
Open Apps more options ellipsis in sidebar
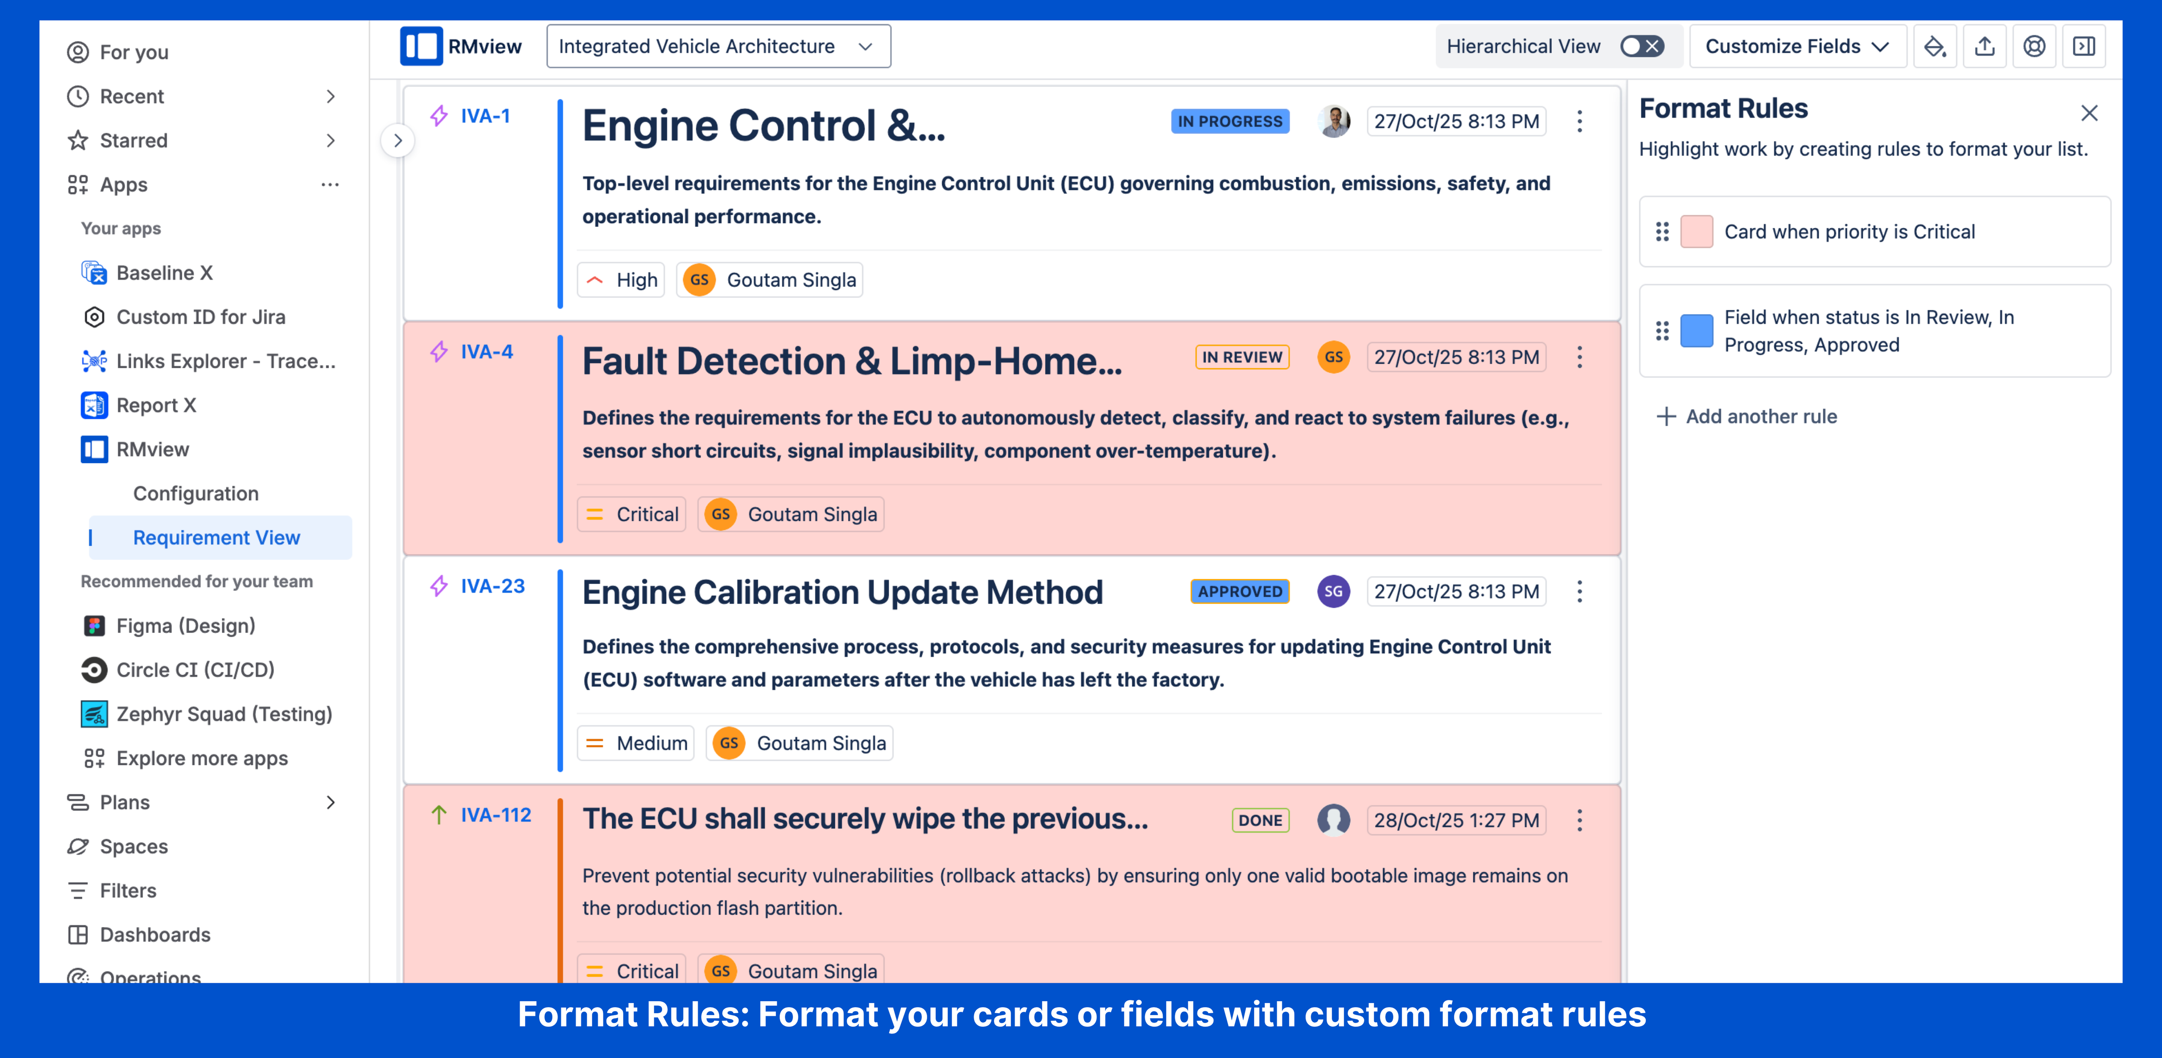point(330,185)
